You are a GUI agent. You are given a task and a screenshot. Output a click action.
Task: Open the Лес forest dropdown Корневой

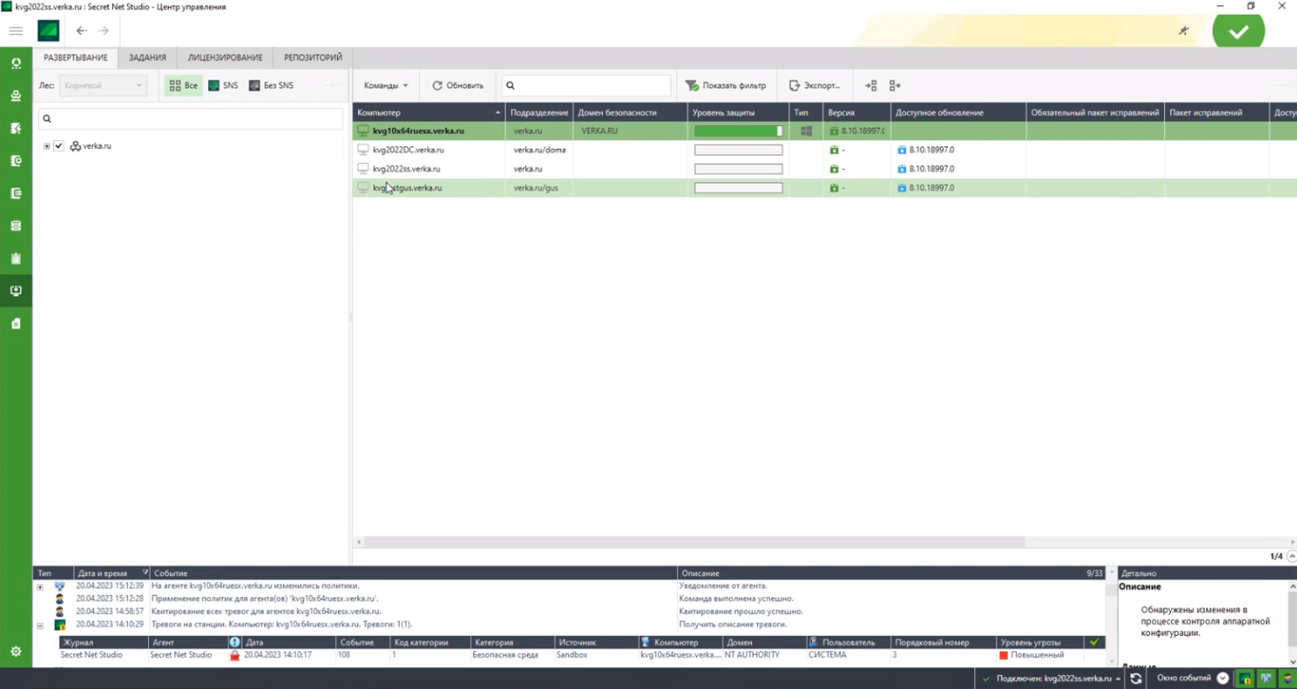102,86
